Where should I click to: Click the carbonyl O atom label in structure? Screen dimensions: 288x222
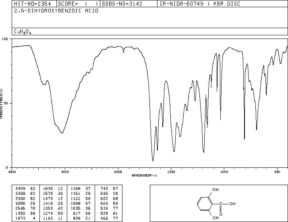[x=221, y=214]
